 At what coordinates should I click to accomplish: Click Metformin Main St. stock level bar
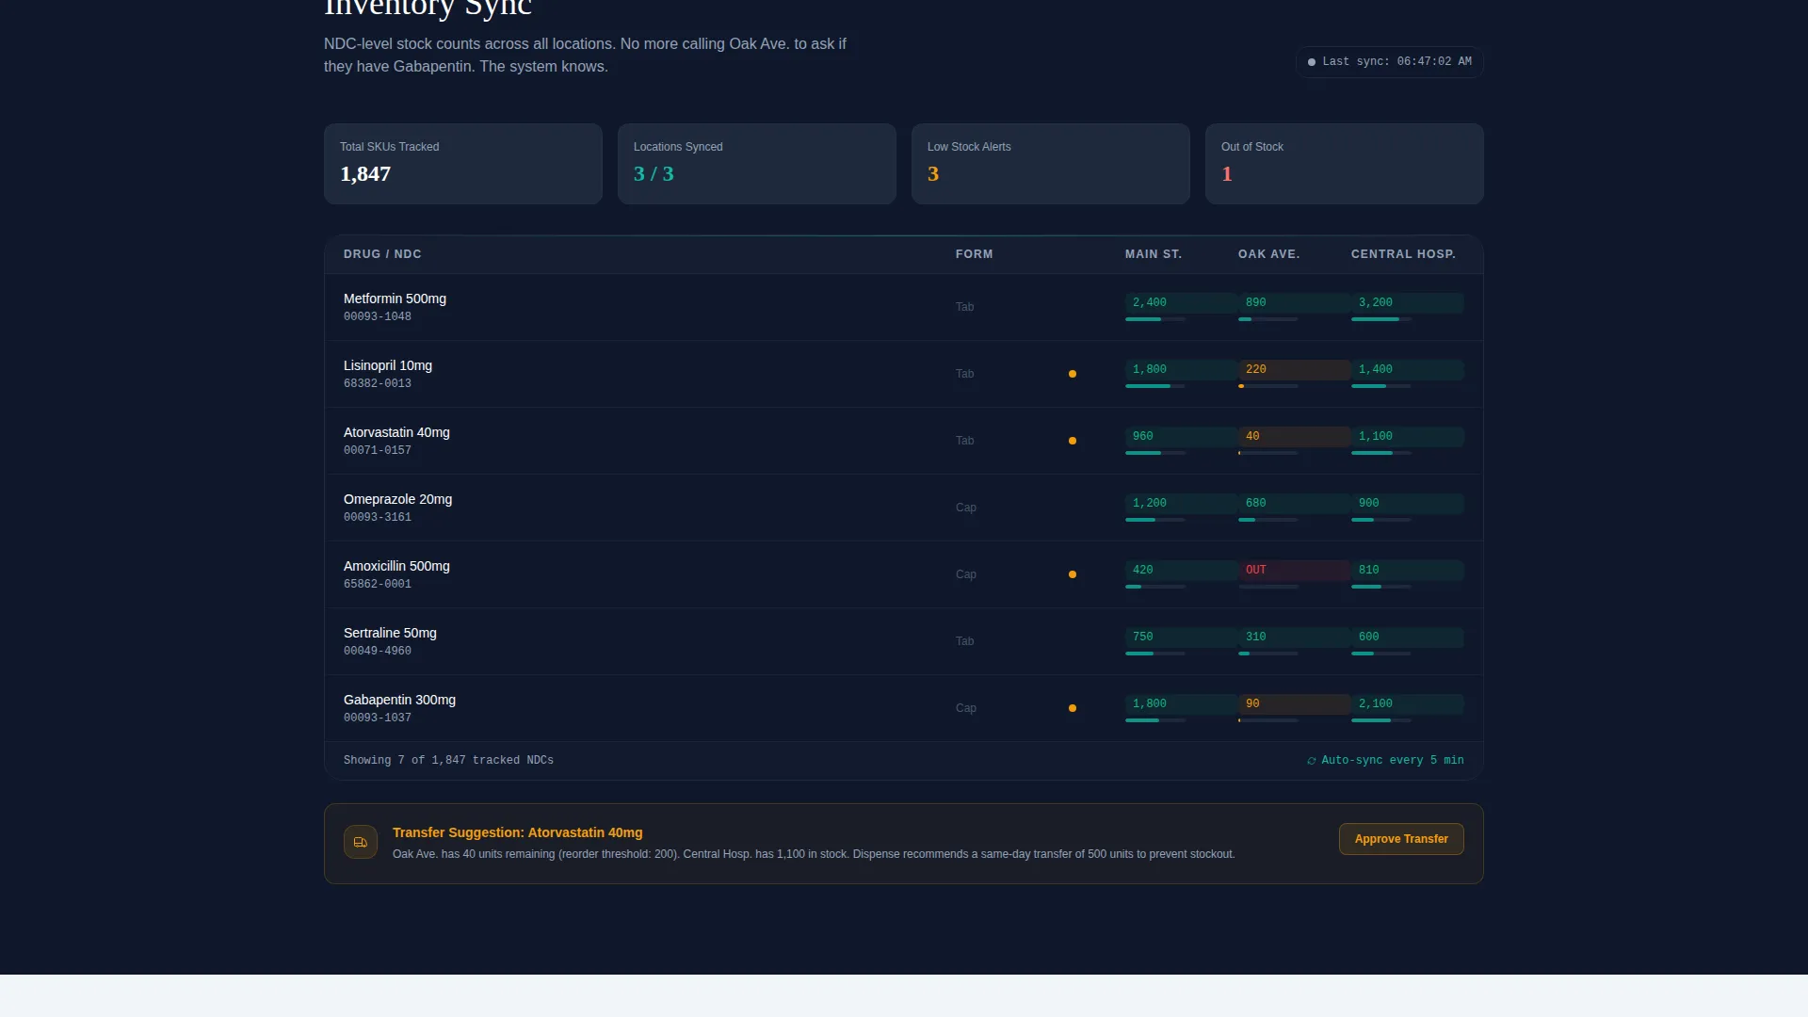click(x=1155, y=319)
